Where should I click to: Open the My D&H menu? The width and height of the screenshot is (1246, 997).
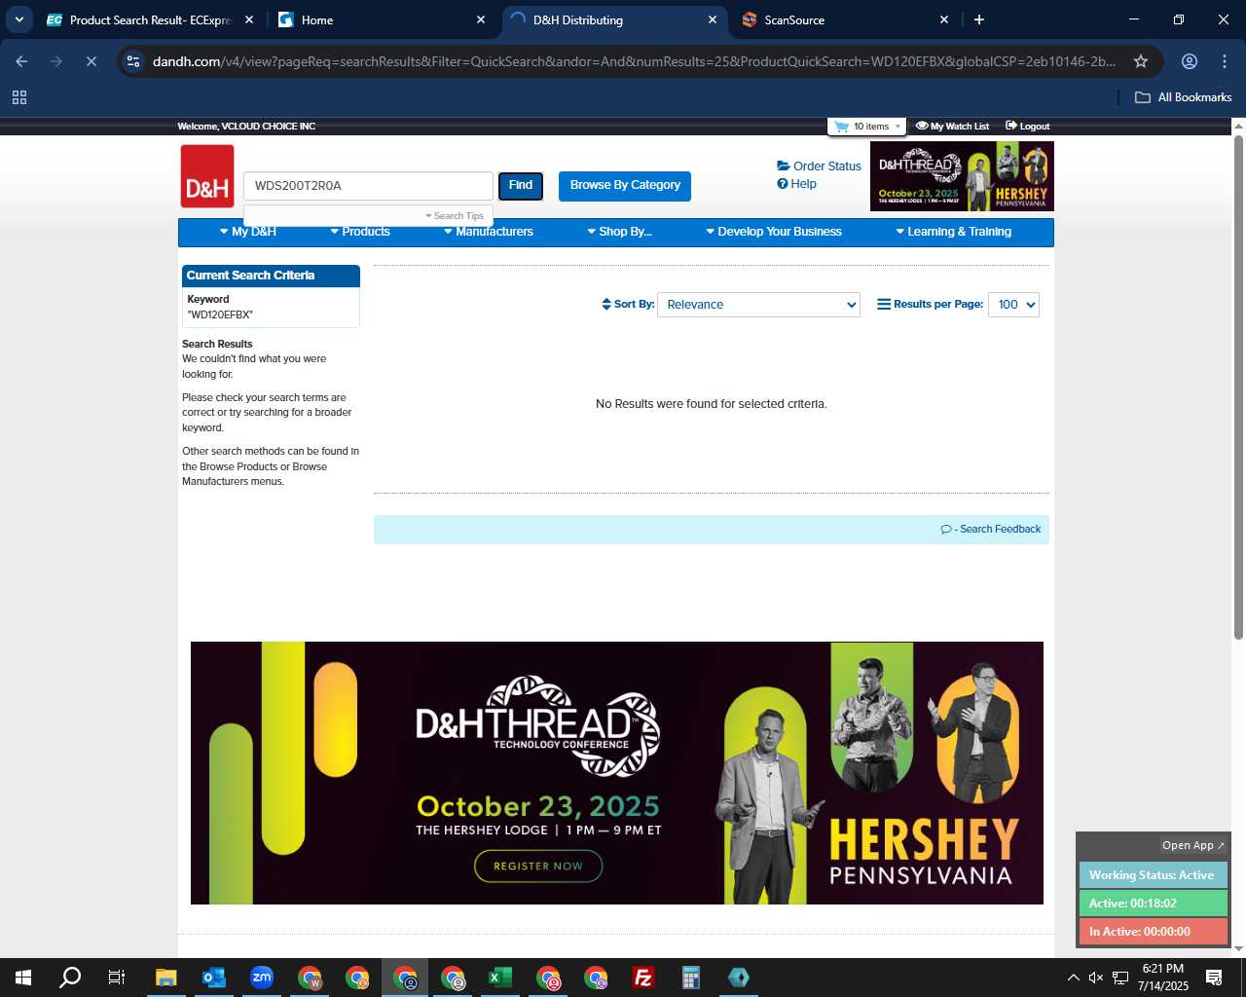(x=248, y=232)
